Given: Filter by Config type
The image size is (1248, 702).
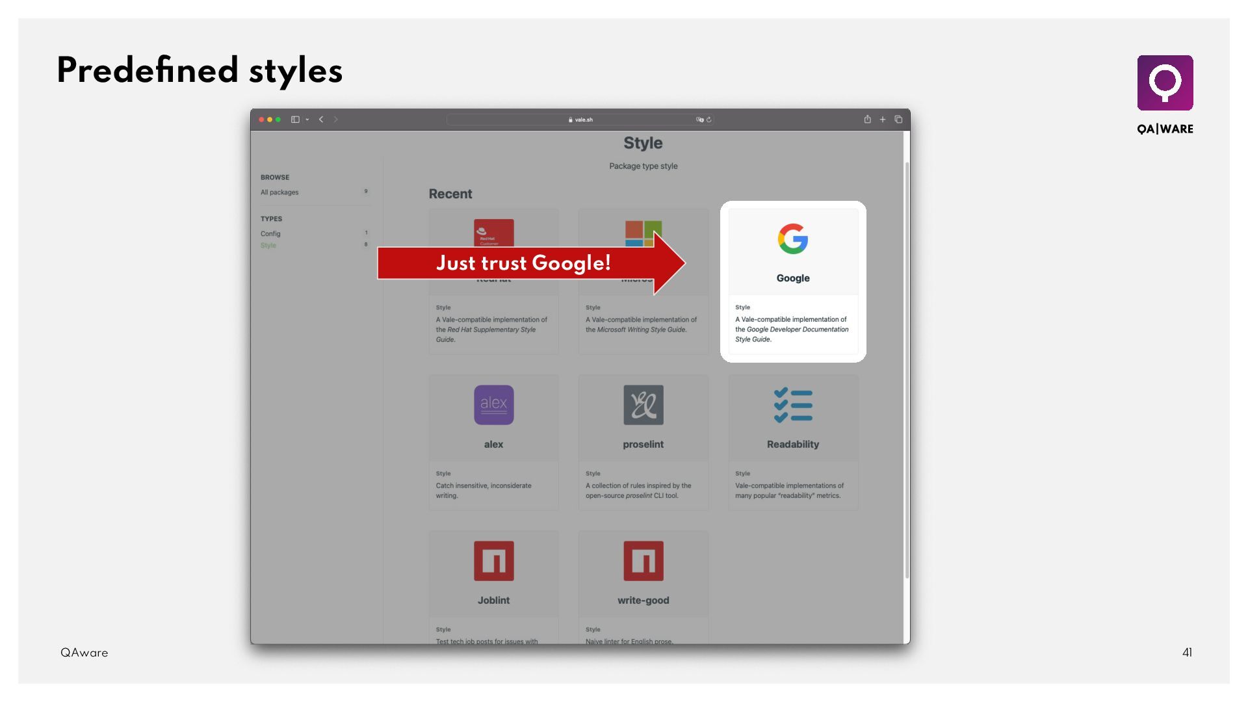Looking at the screenshot, I should (x=270, y=234).
